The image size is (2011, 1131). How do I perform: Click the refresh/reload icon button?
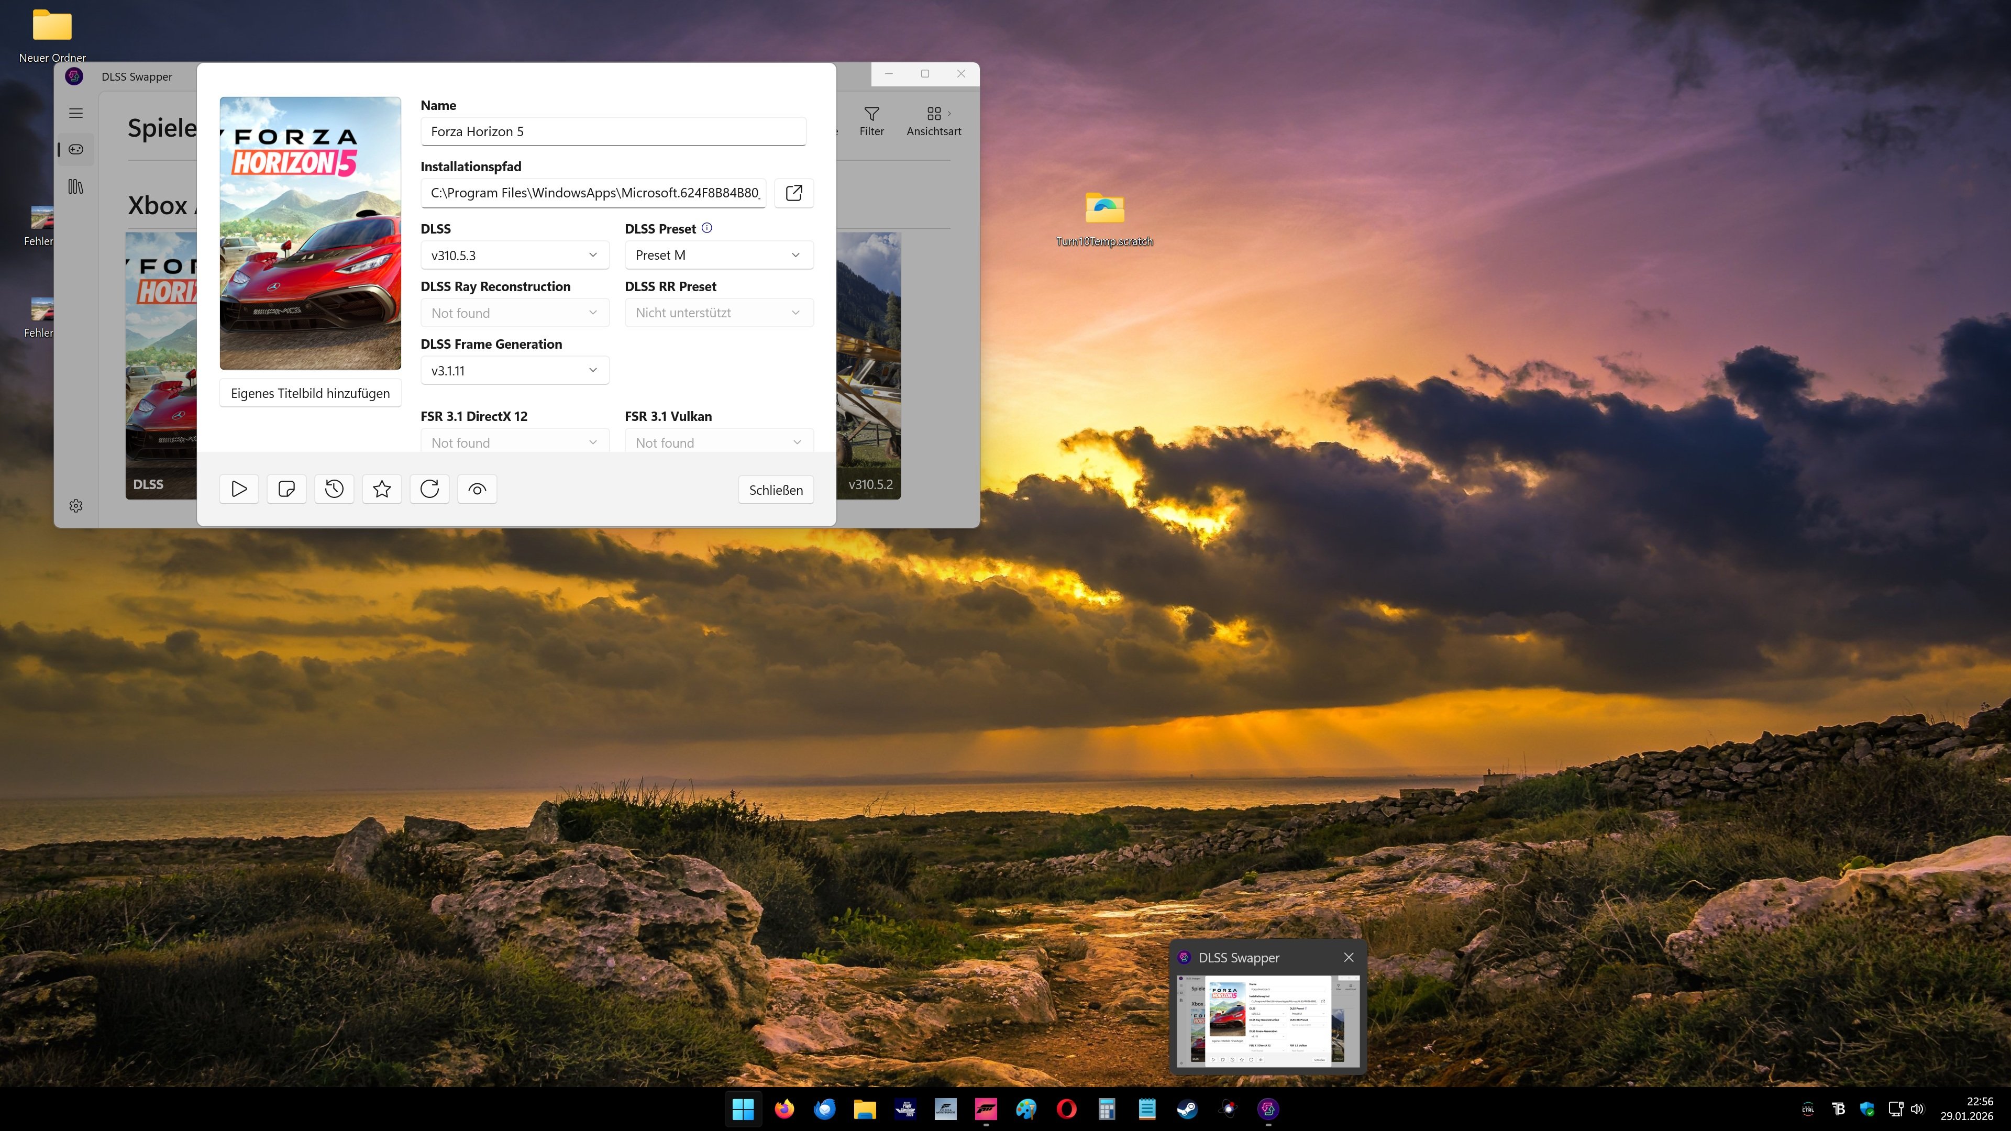point(429,490)
